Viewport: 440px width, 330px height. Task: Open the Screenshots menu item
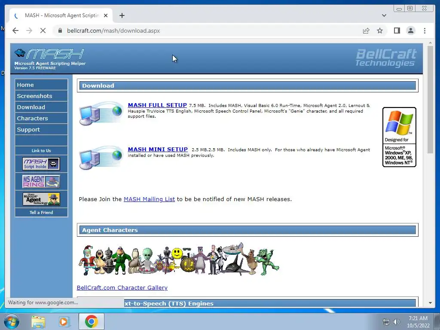(41, 96)
